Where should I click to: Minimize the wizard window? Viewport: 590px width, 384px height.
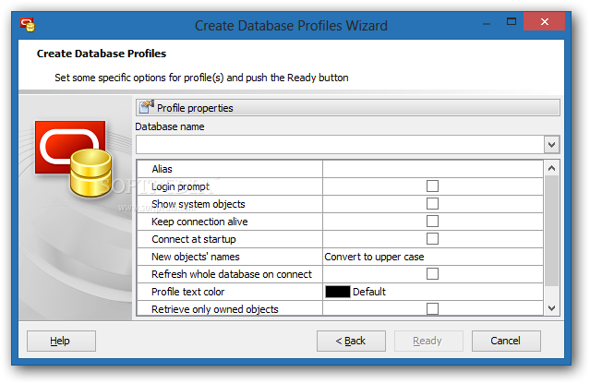click(x=487, y=22)
